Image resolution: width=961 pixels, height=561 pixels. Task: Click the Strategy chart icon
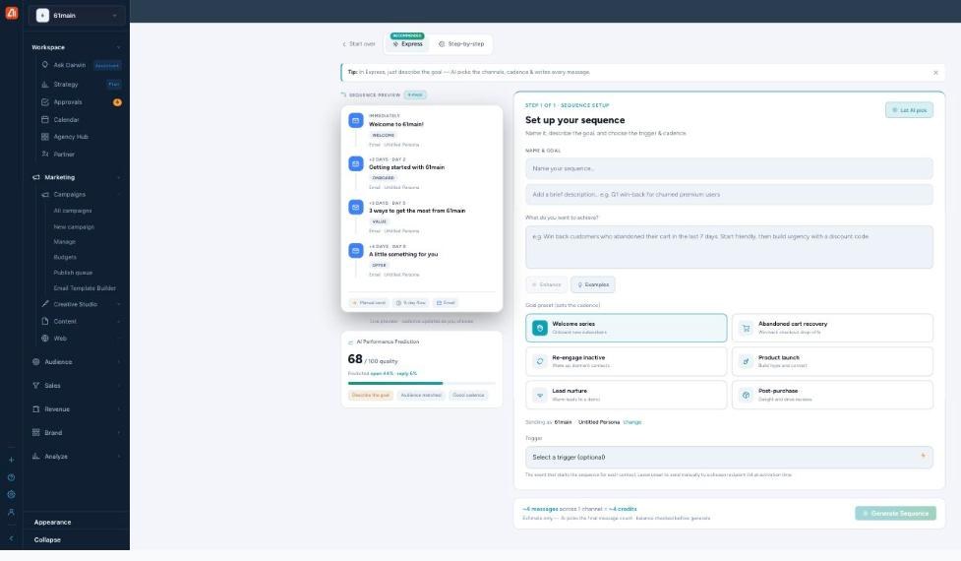tap(44, 84)
